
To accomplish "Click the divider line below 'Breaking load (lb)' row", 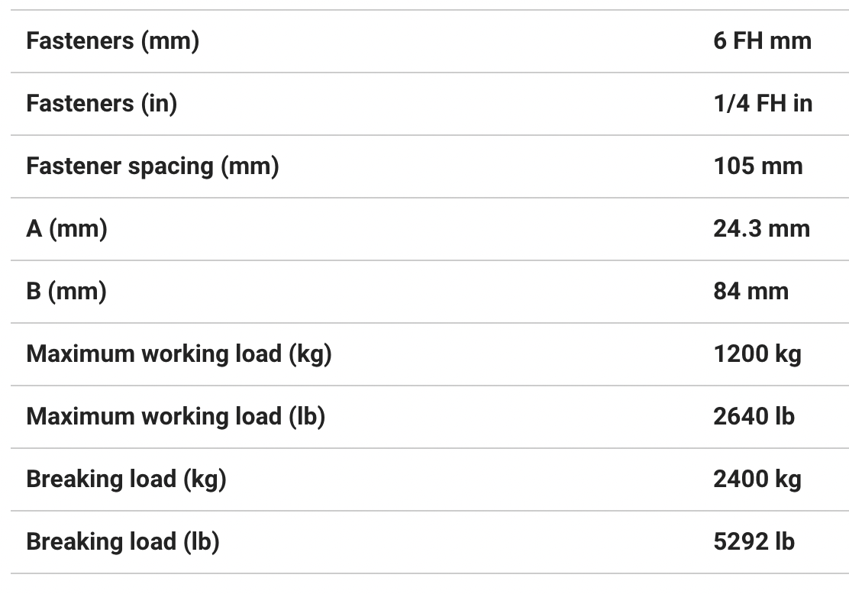I will pyautogui.click(x=424, y=573).
